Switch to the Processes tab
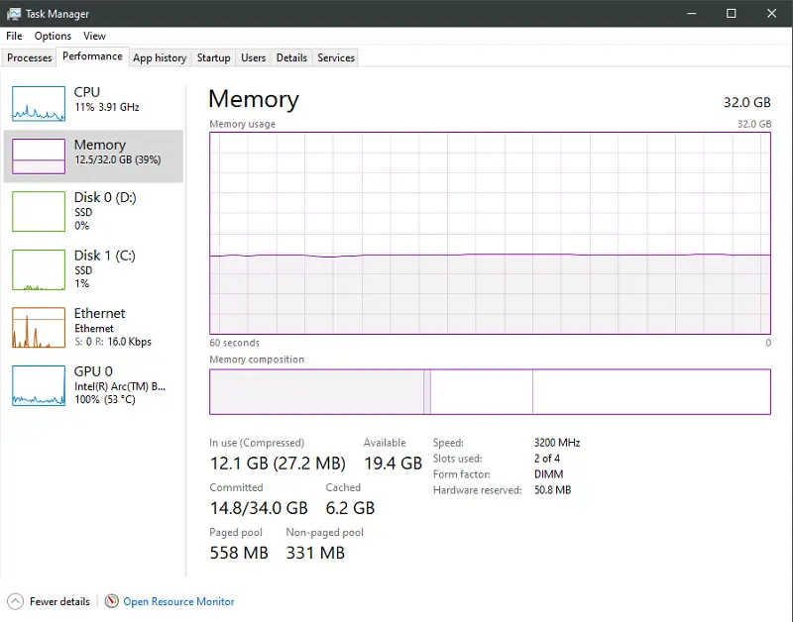793x622 pixels. pos(29,57)
